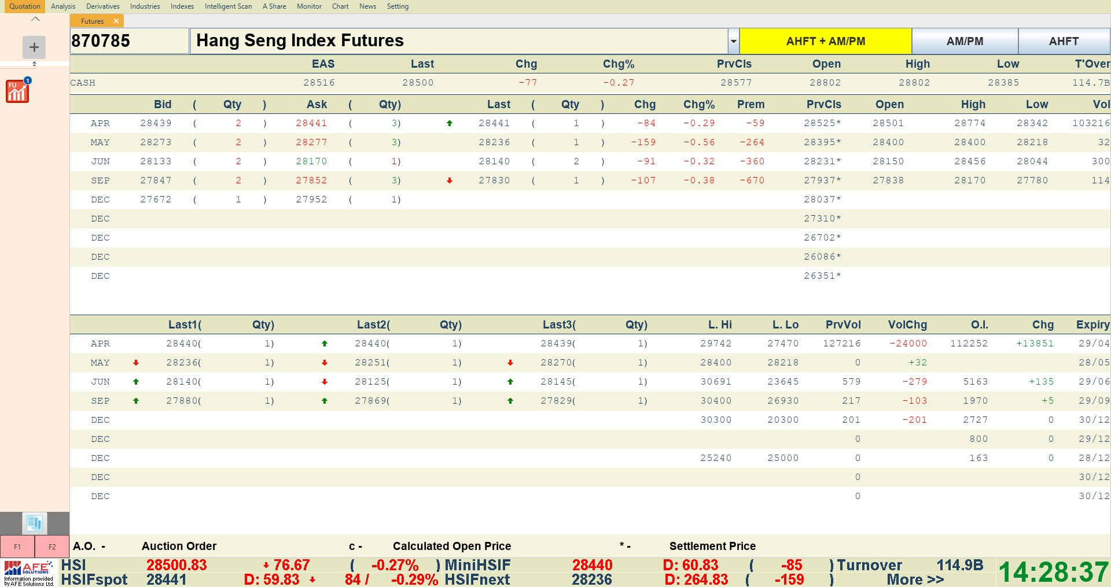1111x587 pixels.
Task: Click the Bid column header
Action: tap(163, 104)
